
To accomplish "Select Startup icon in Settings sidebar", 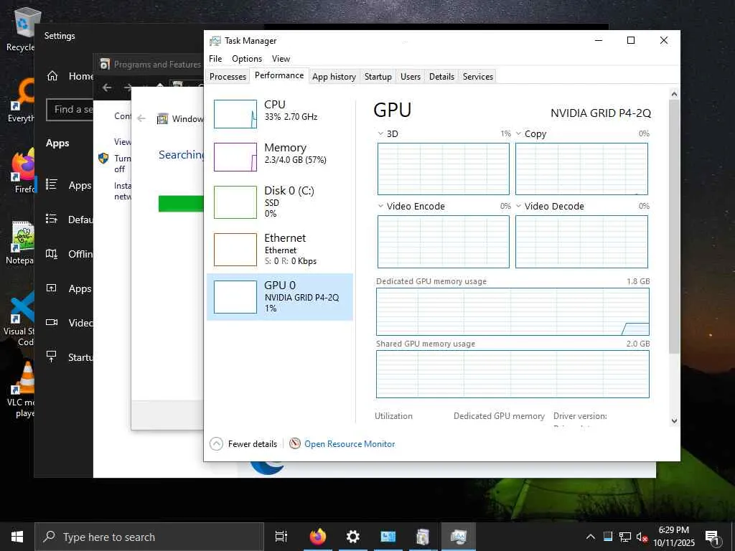I will coord(52,357).
